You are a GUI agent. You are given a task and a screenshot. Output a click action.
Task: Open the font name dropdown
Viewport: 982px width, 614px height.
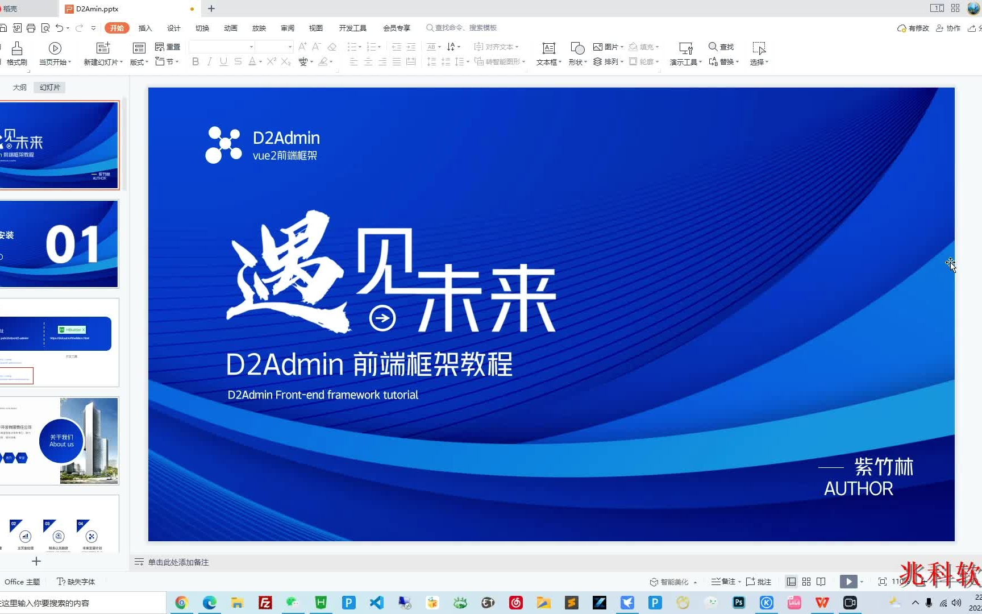pos(251,47)
